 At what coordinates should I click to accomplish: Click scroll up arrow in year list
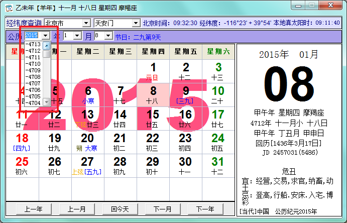(x=47, y=46)
